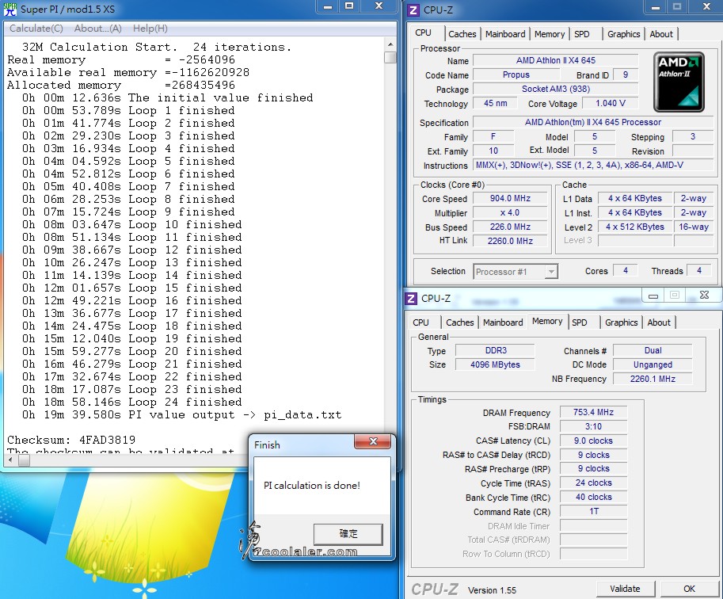Open SPD tab in top CPU-Z window

click(x=582, y=34)
